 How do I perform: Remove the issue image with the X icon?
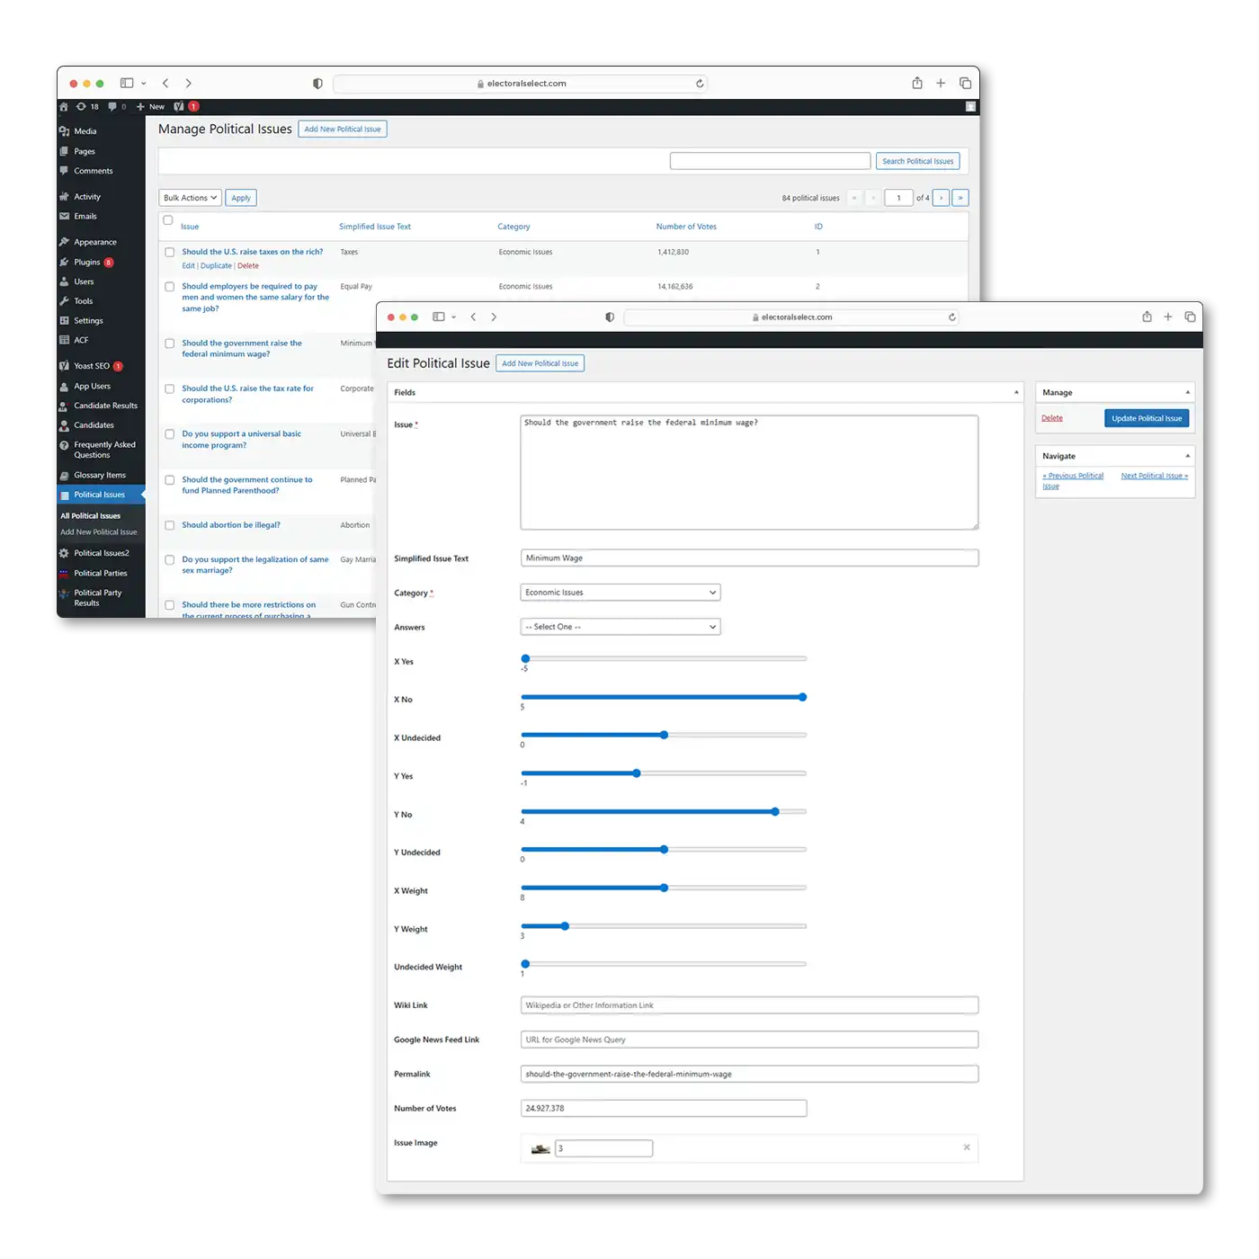[x=967, y=1147]
